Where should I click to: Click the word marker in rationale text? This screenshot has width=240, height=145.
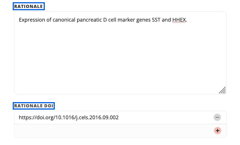point(126,20)
